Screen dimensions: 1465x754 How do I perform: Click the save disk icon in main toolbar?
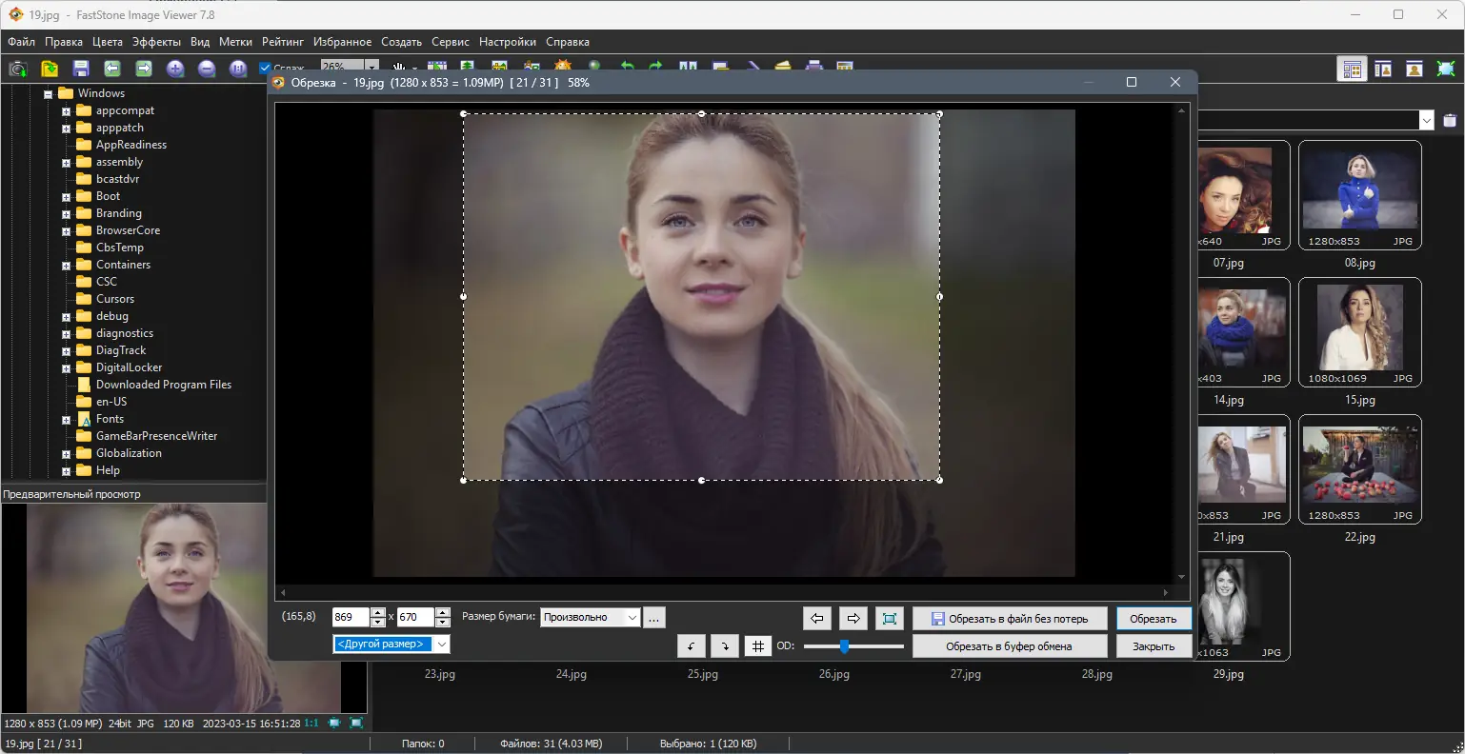coord(81,69)
